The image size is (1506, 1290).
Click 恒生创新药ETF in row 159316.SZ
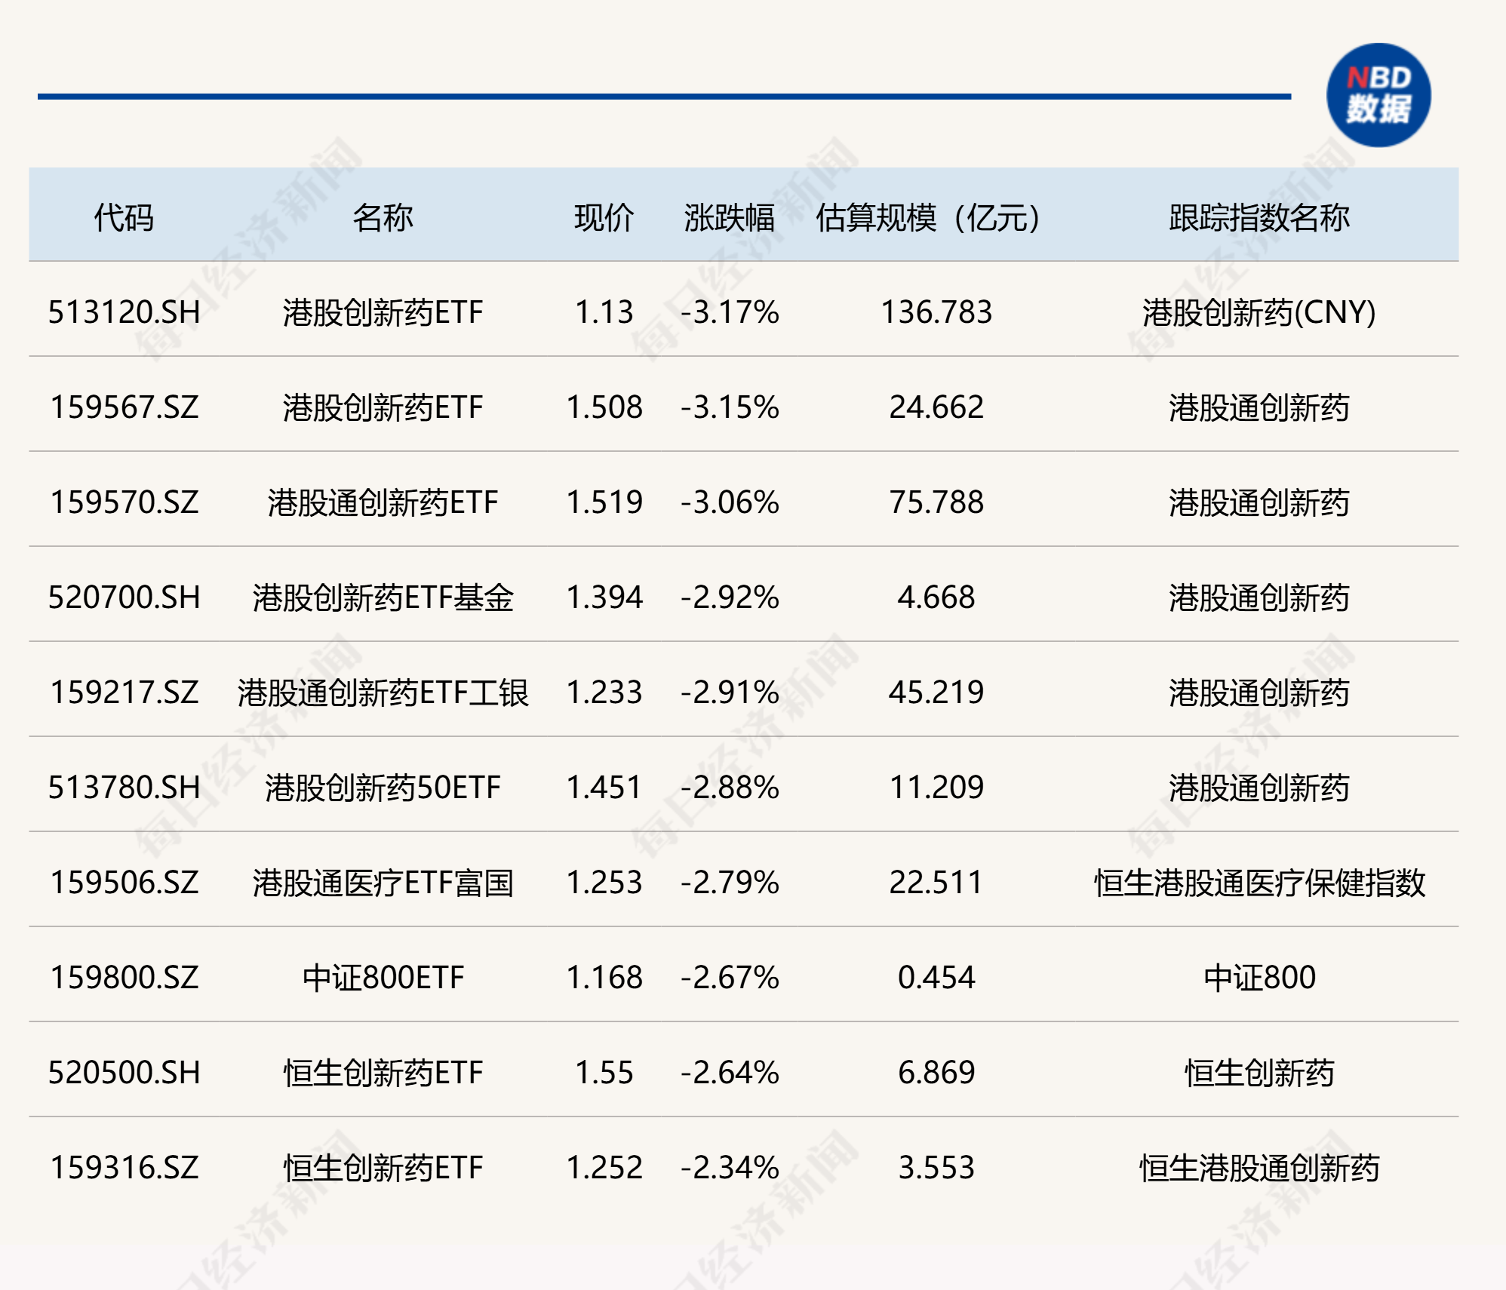[x=383, y=1167]
